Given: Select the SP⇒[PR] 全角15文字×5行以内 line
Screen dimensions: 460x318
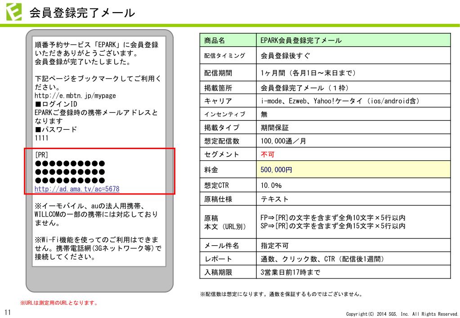Looking at the screenshot, I should pos(333,225).
